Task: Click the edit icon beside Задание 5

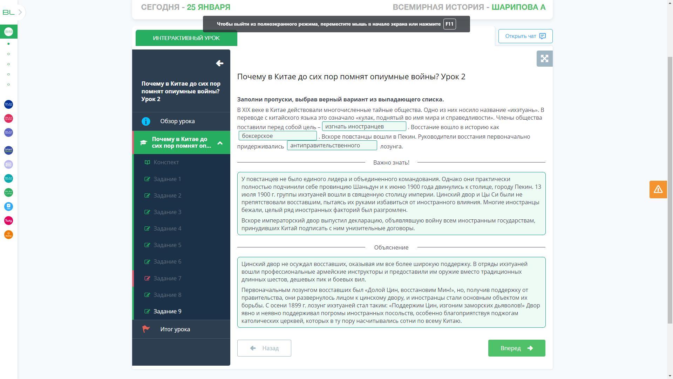Action: point(147,245)
